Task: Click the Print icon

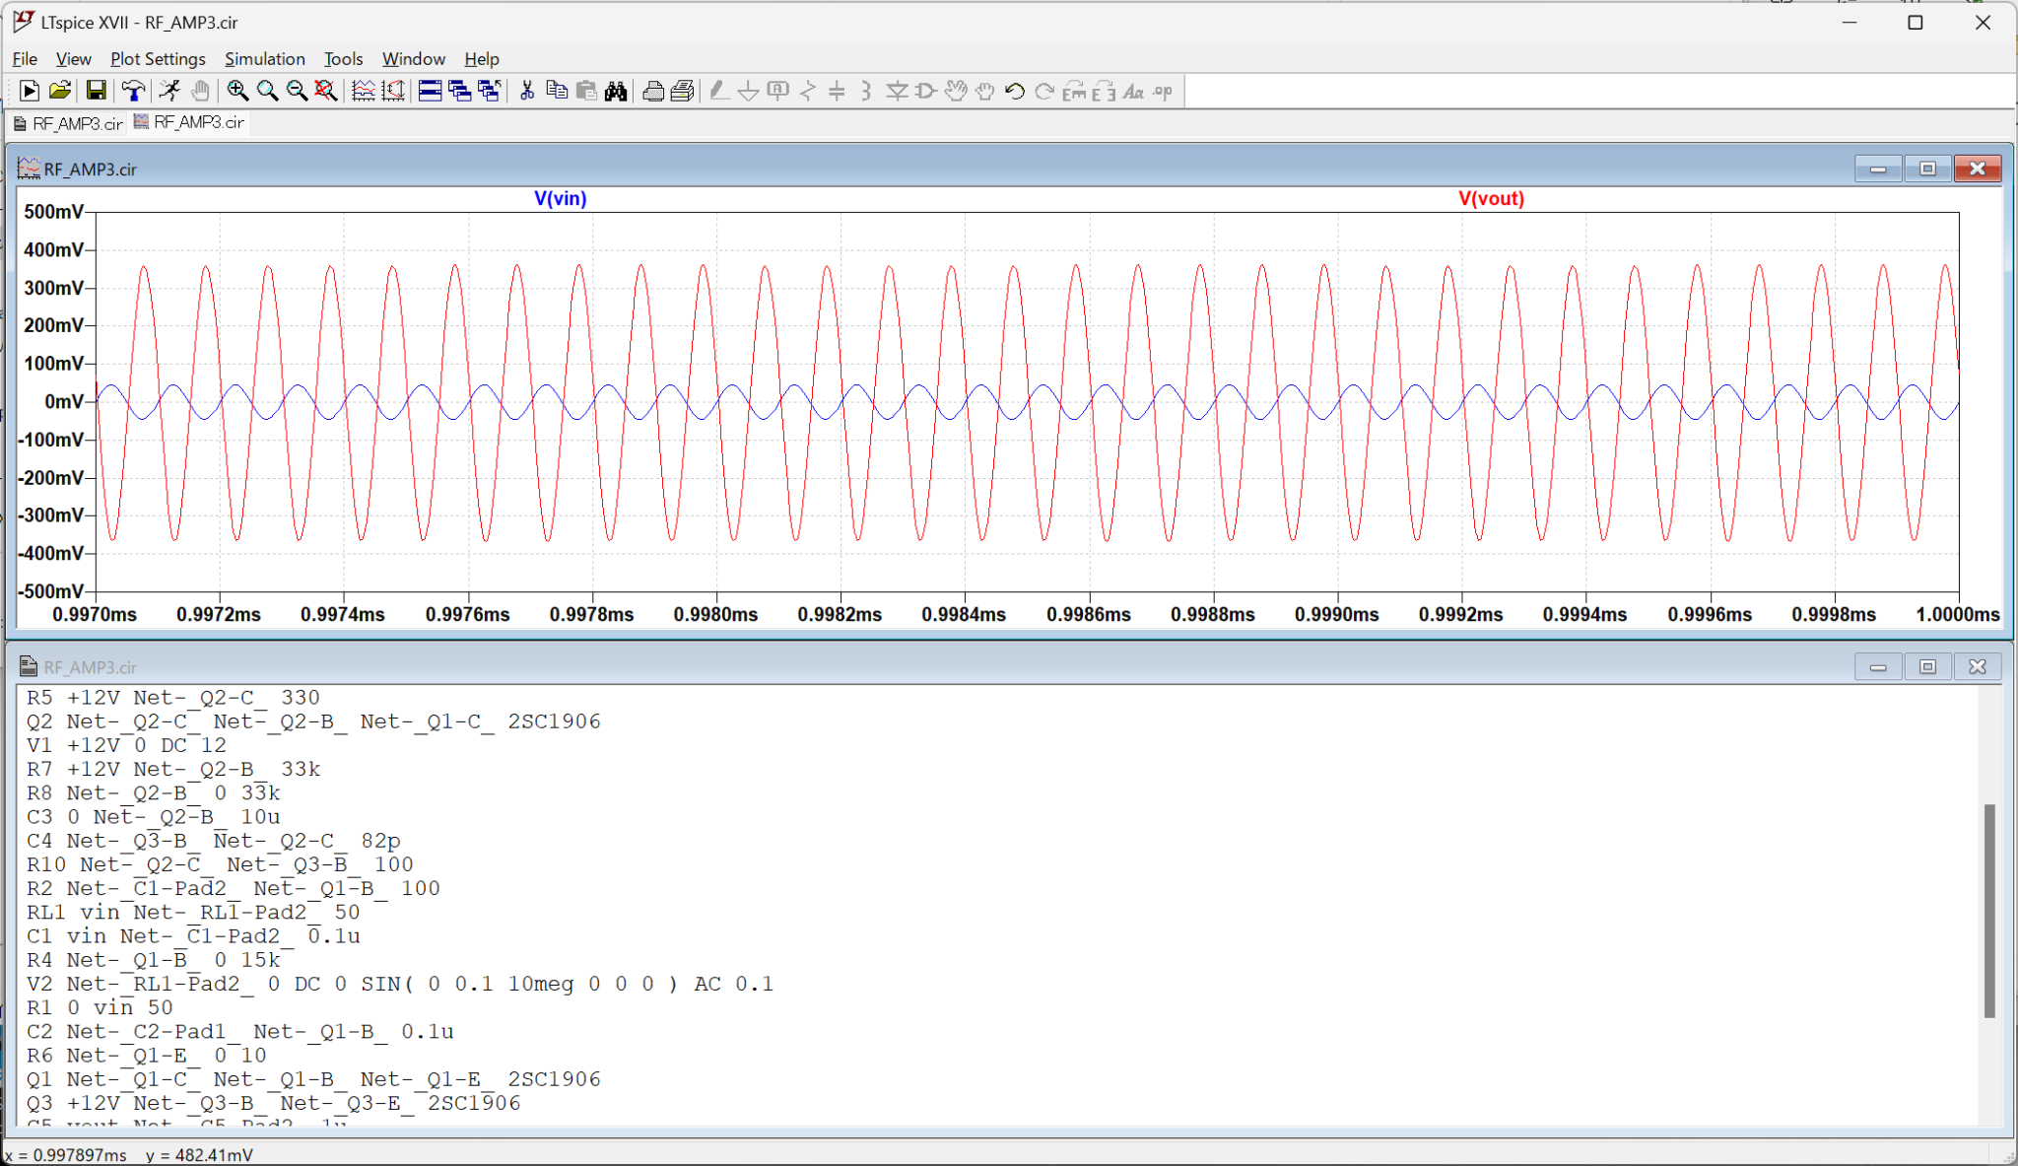Action: coord(652,92)
